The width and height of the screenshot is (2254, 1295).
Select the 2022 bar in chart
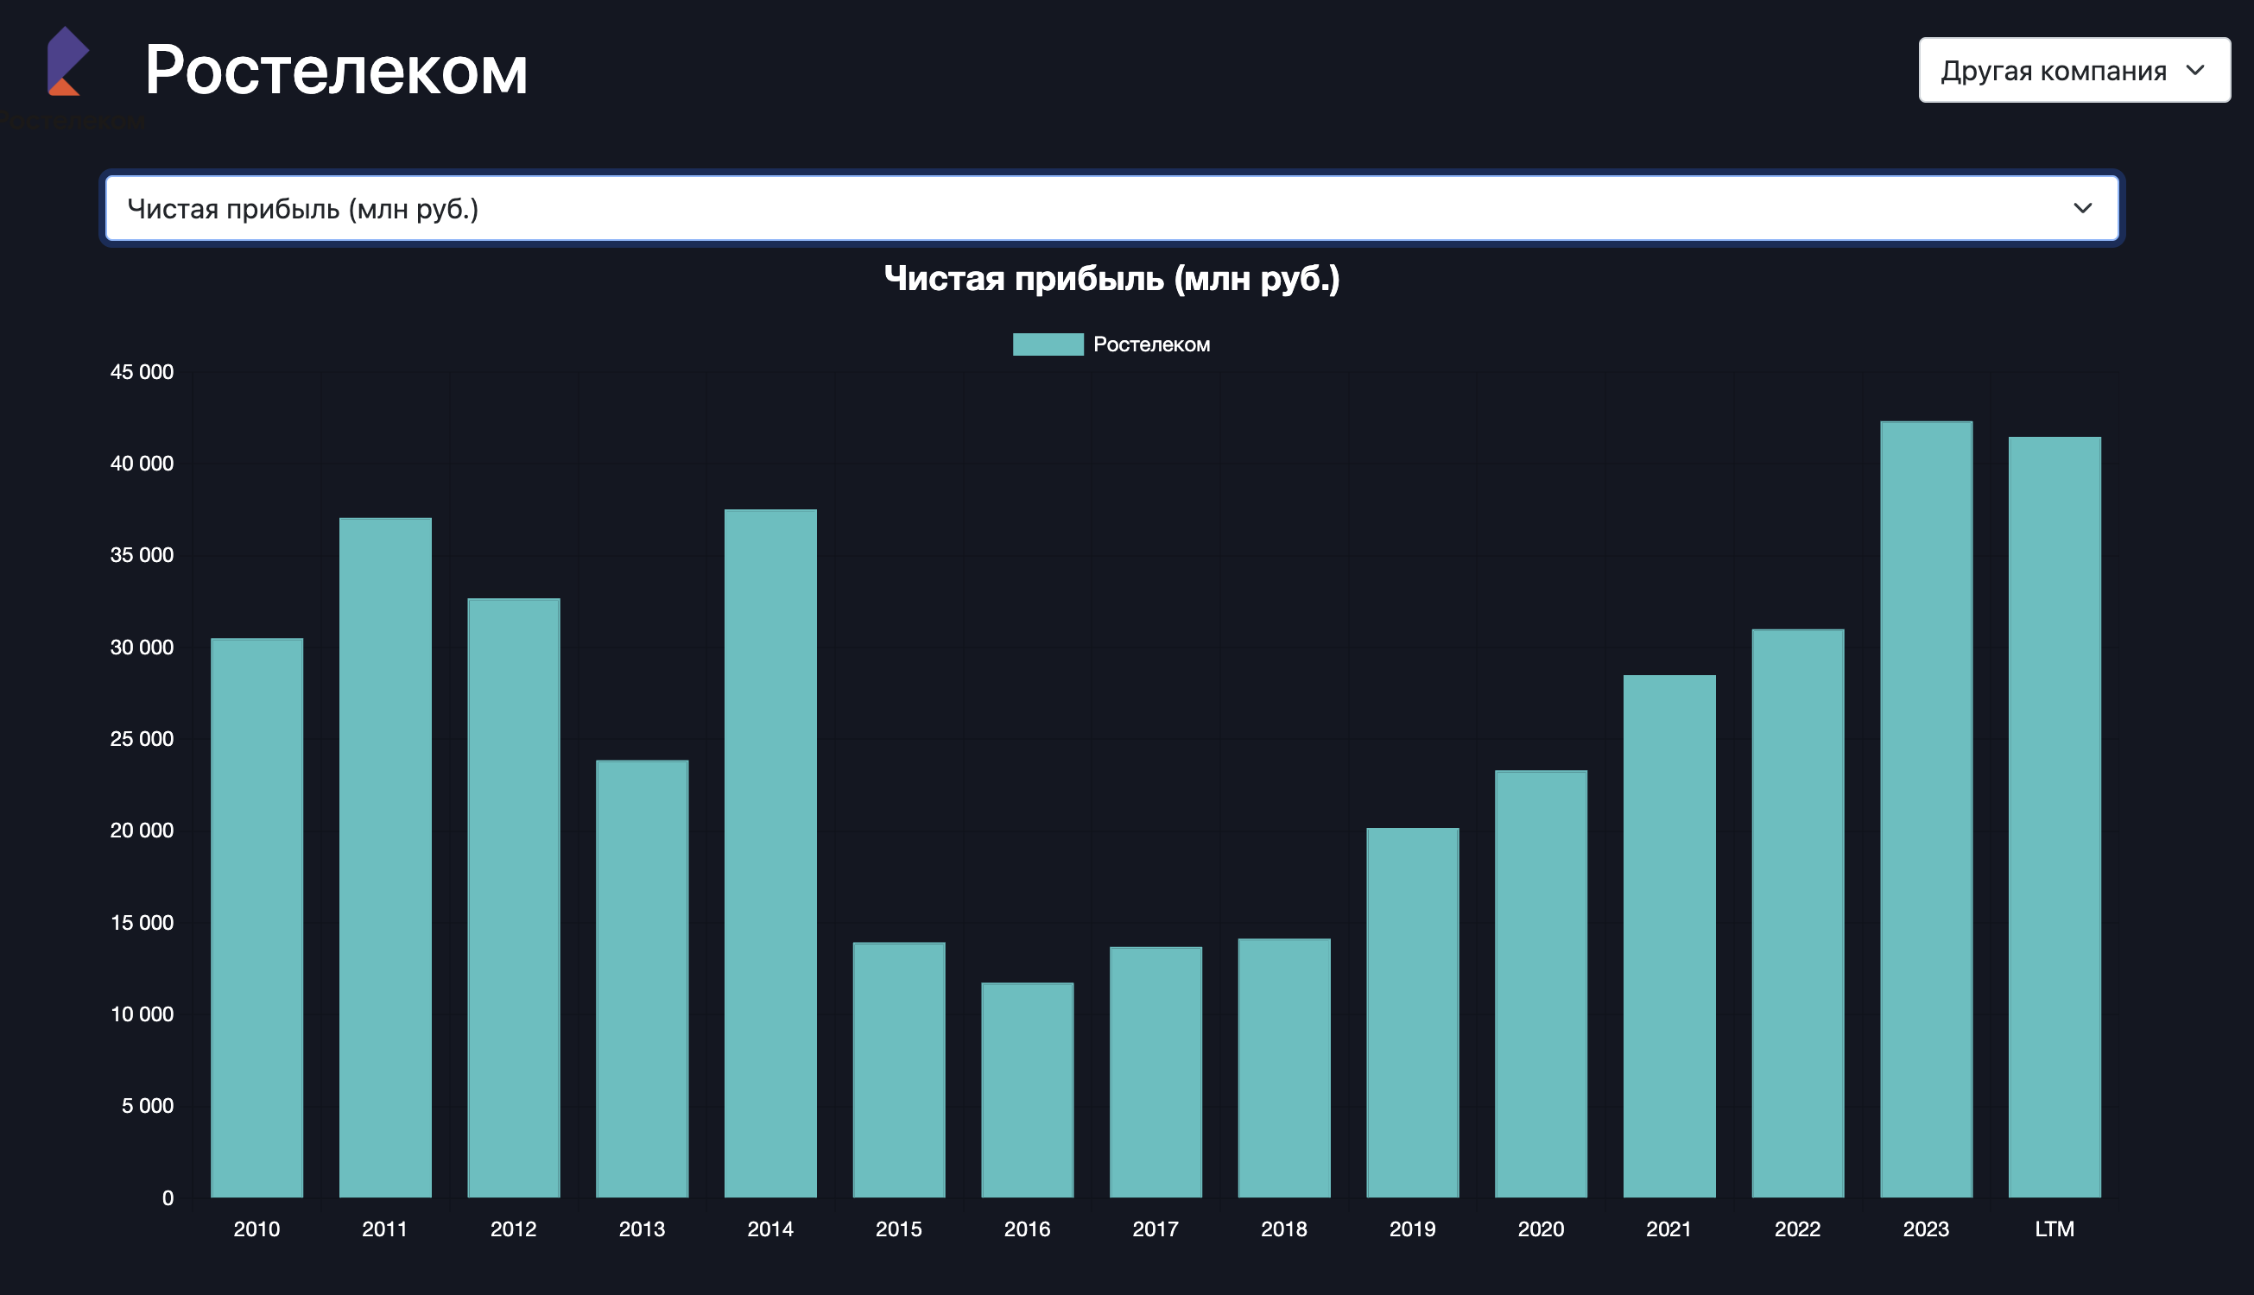point(1798,913)
